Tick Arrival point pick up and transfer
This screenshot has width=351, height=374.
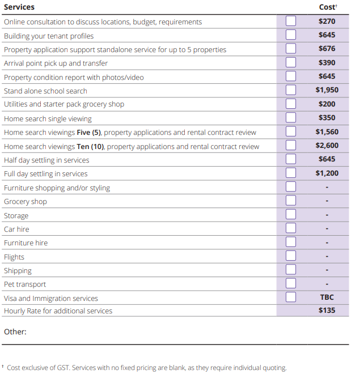(x=291, y=62)
